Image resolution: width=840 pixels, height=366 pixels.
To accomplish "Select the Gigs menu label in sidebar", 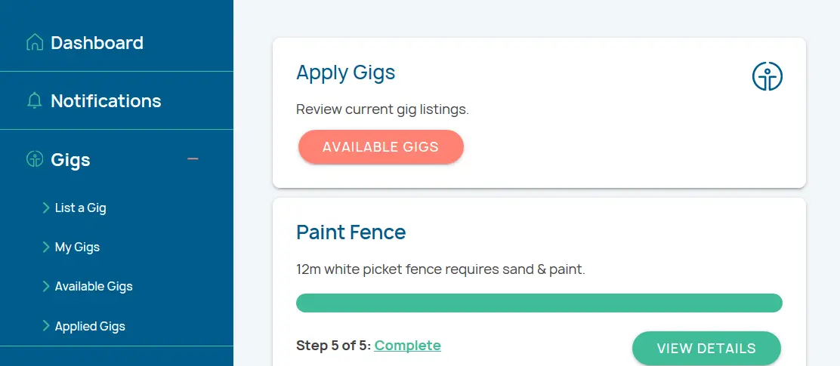I will click(x=70, y=160).
